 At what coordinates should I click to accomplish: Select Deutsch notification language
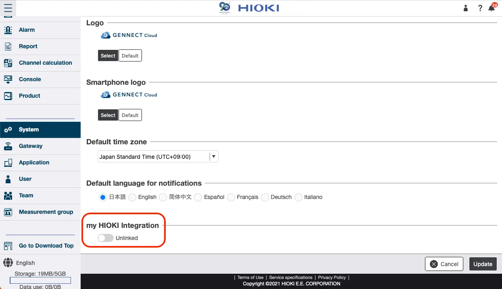coord(265,197)
